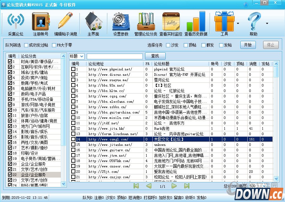Click the 开始 start button
This screenshot has width=285, height=202.
(x=248, y=45)
